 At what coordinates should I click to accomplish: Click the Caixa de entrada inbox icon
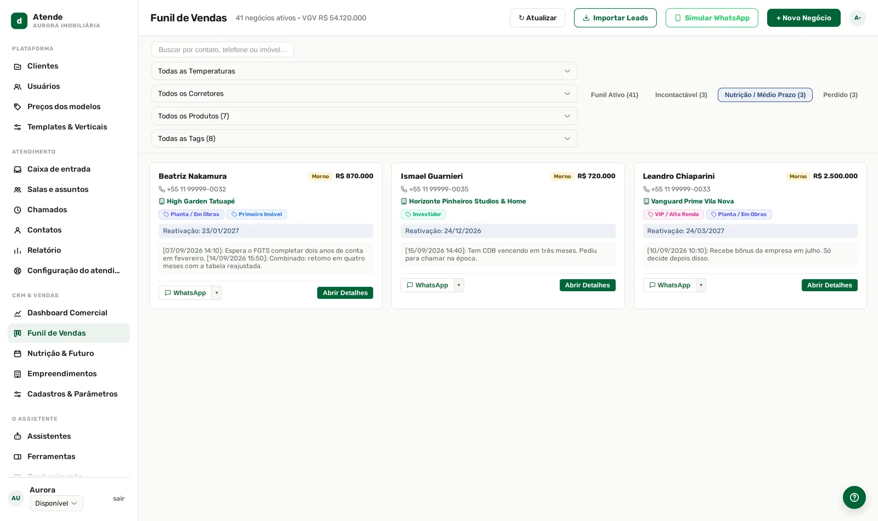coord(18,169)
